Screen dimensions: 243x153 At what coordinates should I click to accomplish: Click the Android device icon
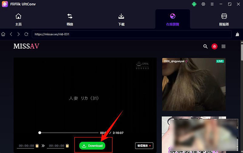coord(194,4)
